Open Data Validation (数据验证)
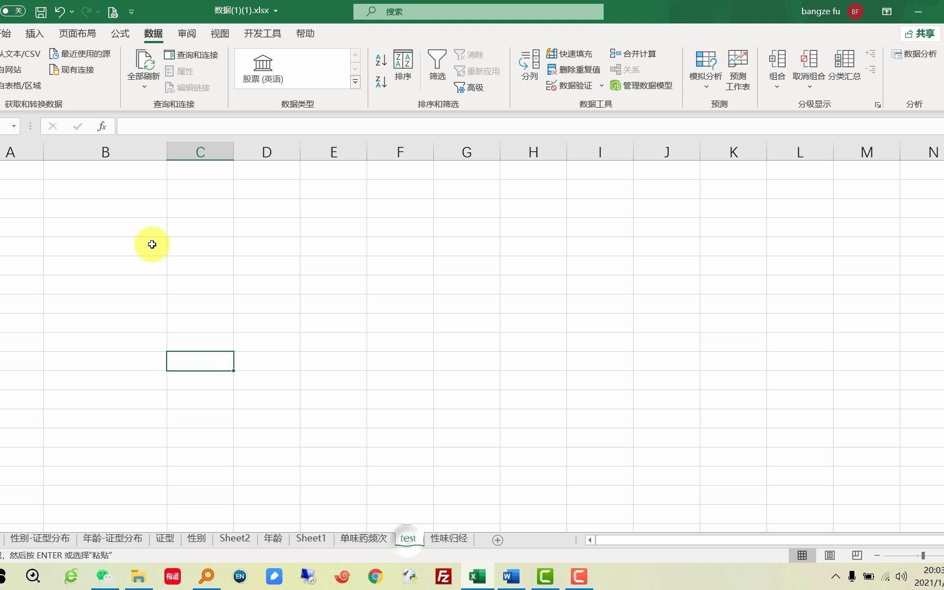 (569, 85)
